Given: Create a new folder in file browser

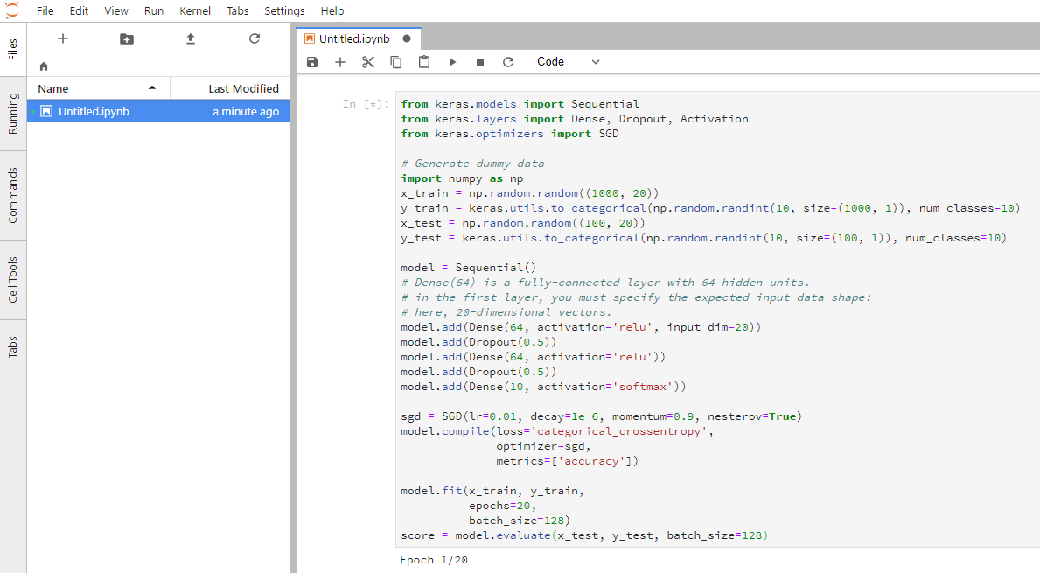Looking at the screenshot, I should click(127, 38).
